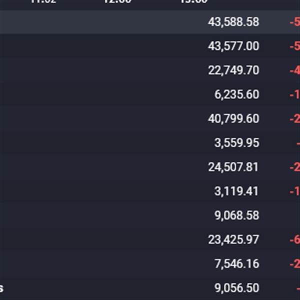The image size is (300, 300).
Task: Click the 12:00 time axis label
Action: (x=117, y=1)
